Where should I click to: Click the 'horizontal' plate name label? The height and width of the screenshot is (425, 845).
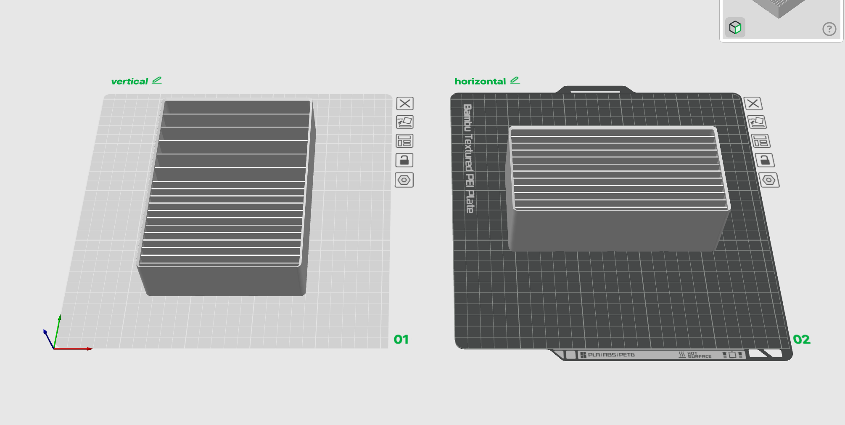coord(480,81)
